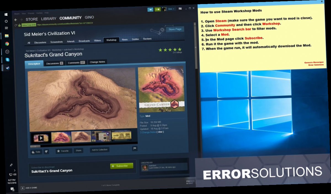
Task: Select the Artwork hub tab
Action: [x=71, y=41]
